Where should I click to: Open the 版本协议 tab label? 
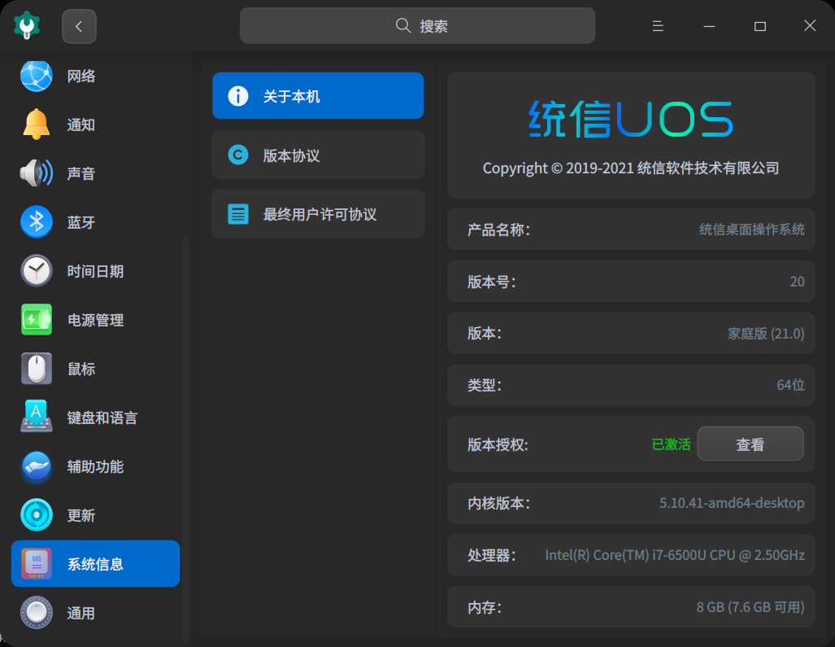[x=291, y=155]
